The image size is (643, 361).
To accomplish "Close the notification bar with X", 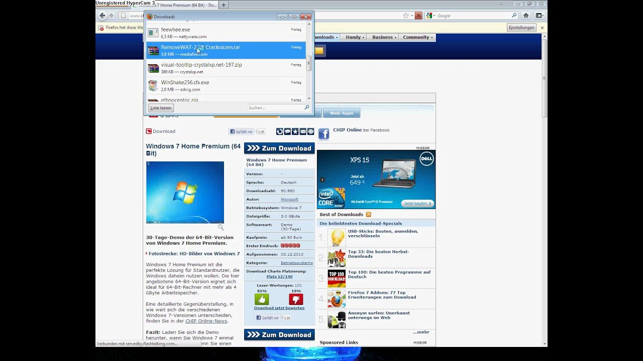I will (542, 28).
